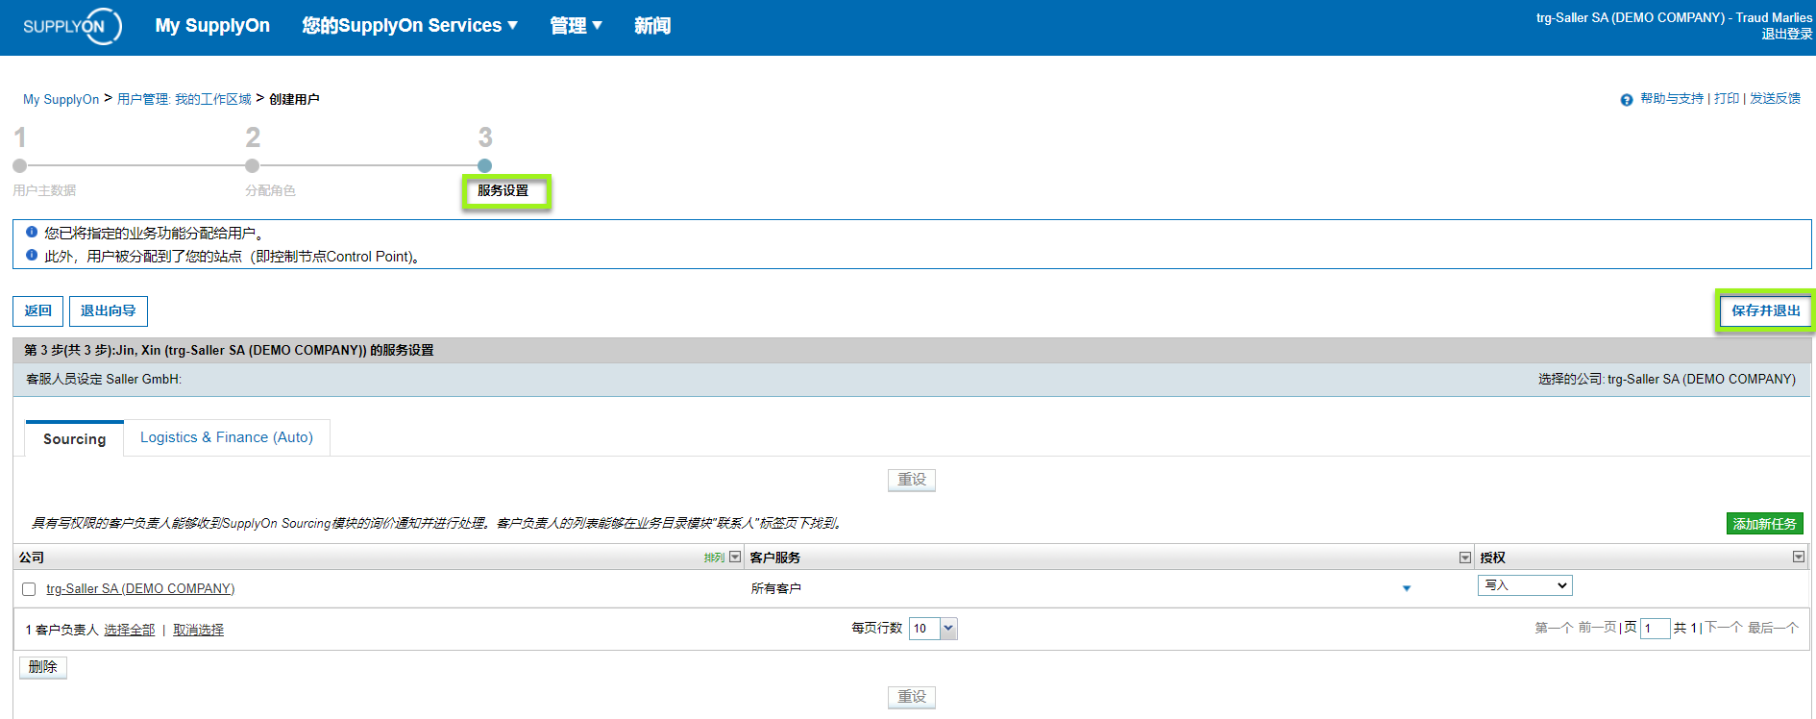Click the page number input field
This screenshot has height=719, width=1816.
pyautogui.click(x=1656, y=629)
